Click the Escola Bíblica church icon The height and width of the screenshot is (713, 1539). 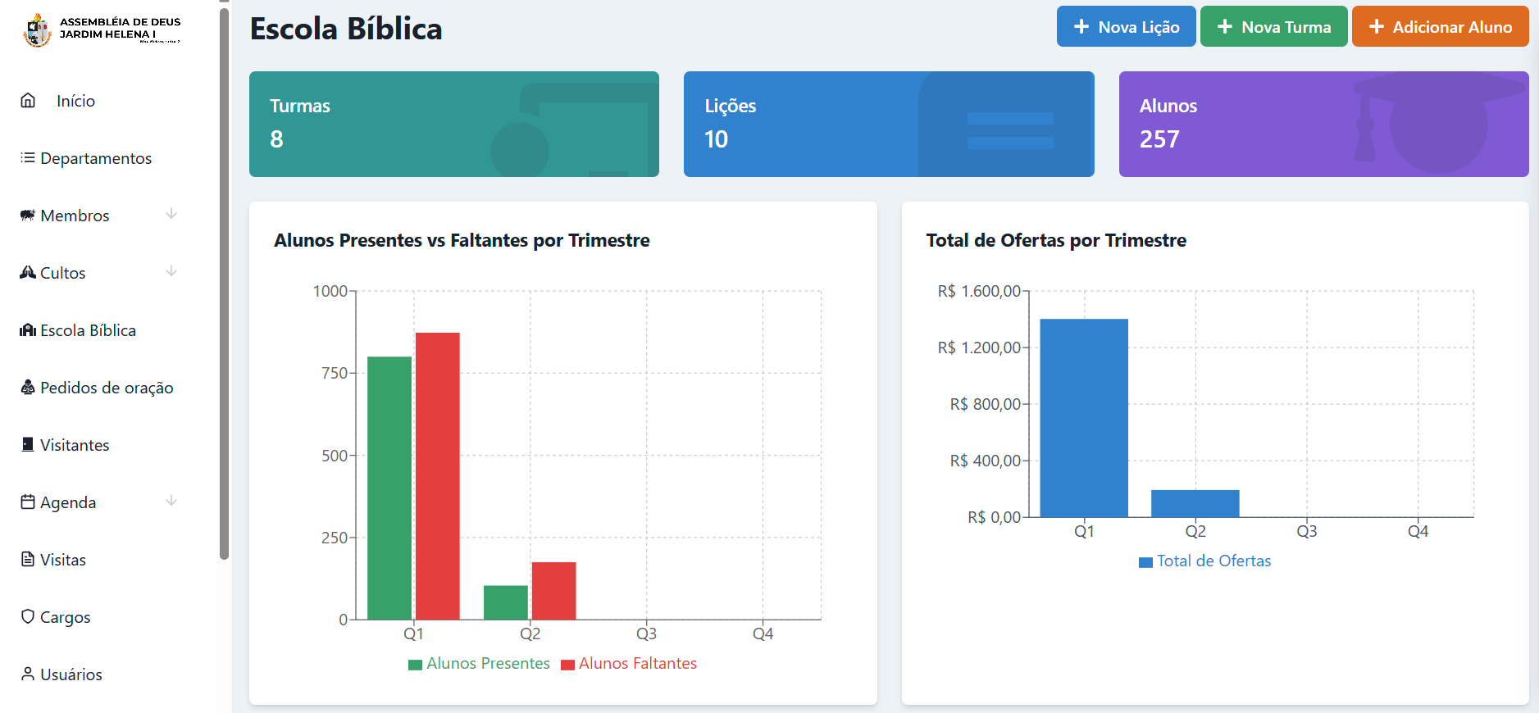28,330
